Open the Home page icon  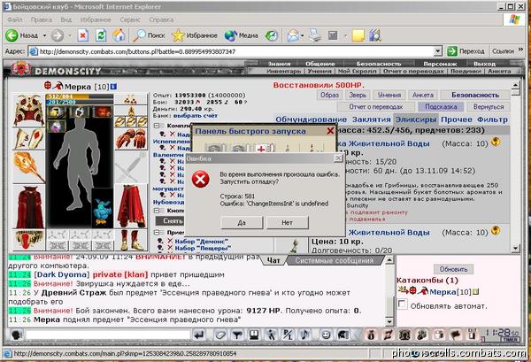click(119, 35)
